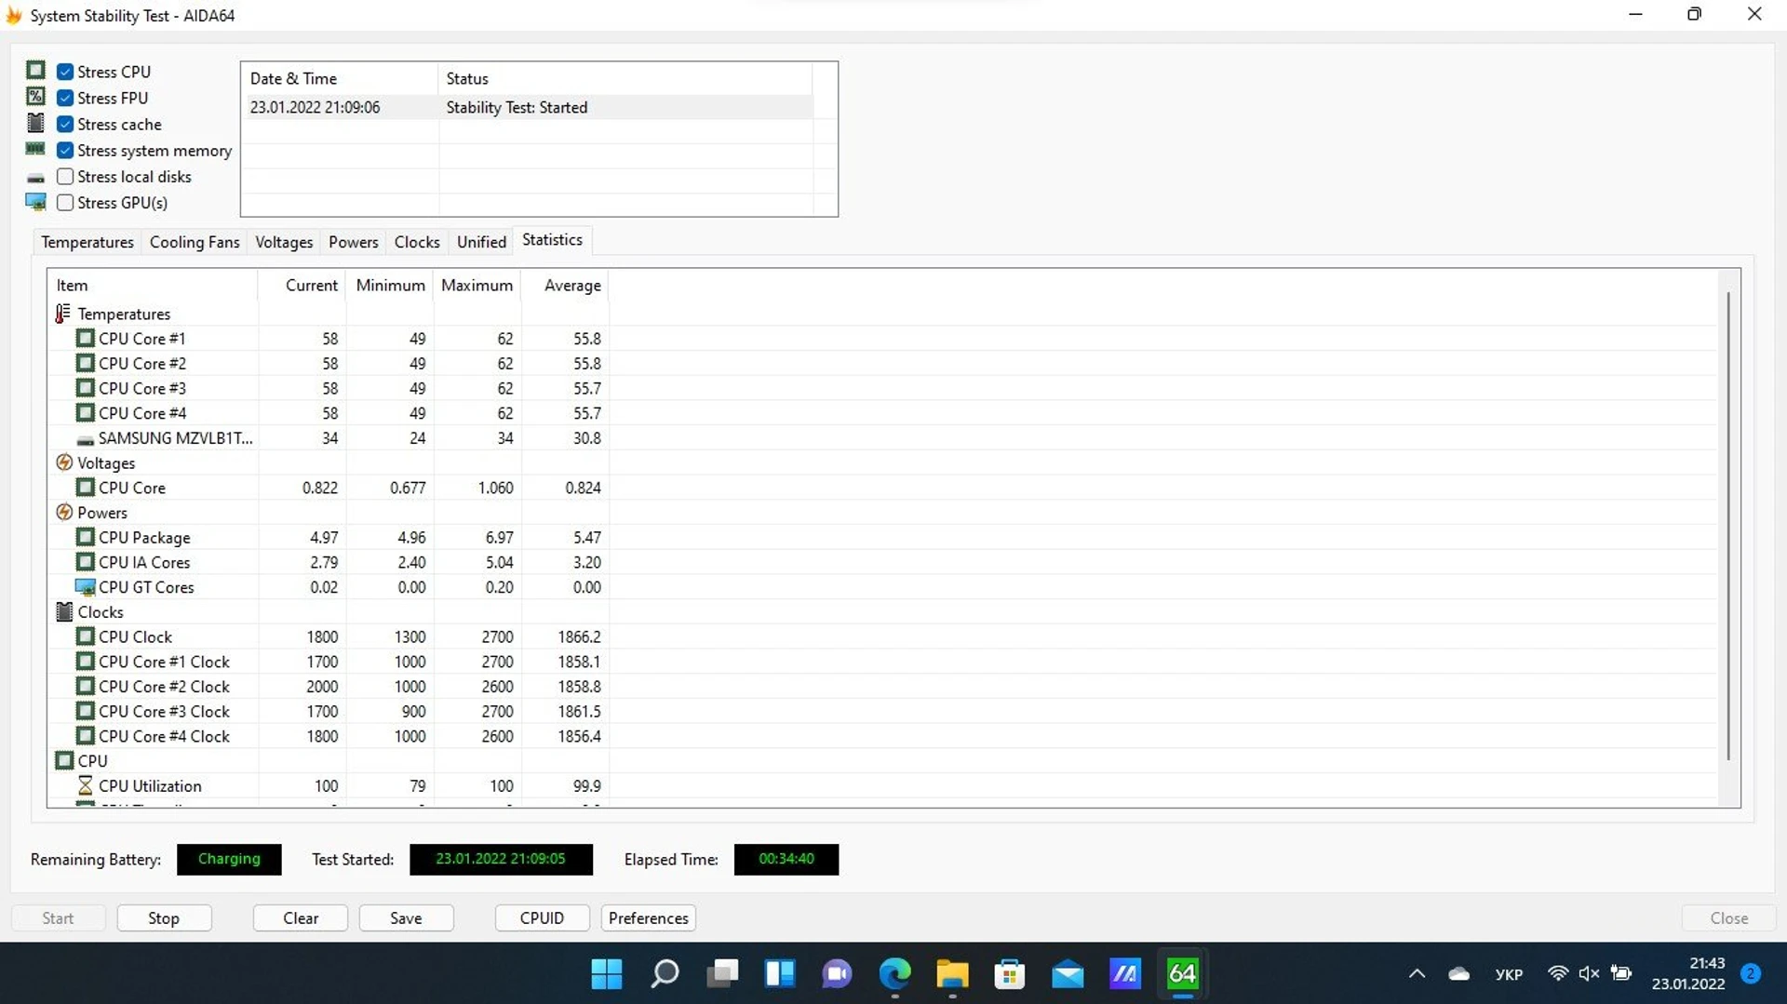Click the thermometer icon of the Temperatures group
This screenshot has height=1004, width=1787.
[x=63, y=314]
